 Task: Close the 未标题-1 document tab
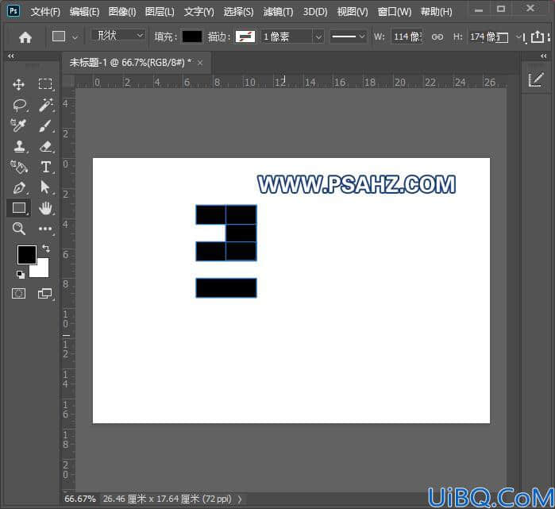tap(200, 63)
